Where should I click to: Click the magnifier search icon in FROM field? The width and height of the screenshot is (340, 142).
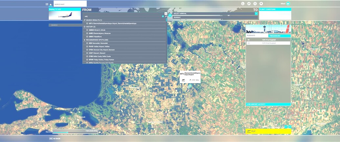(x=166, y=16)
